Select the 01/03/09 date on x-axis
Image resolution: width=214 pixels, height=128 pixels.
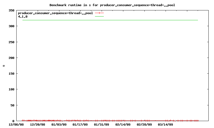59,125
